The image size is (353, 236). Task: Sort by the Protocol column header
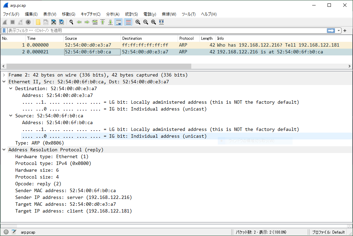coord(189,38)
